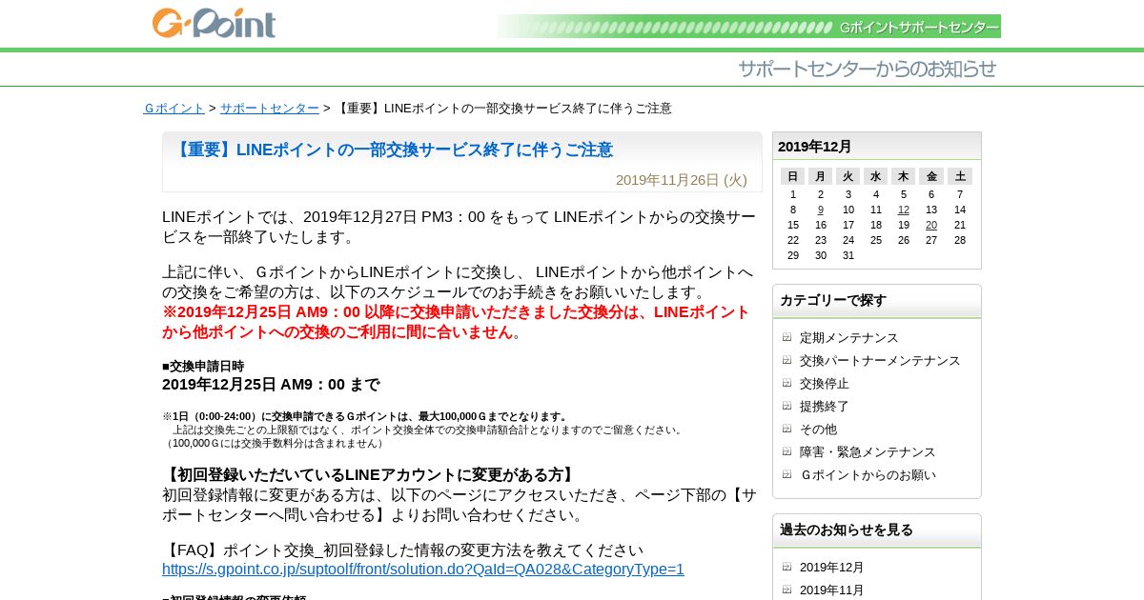The width and height of the screenshot is (1144, 600).
Task: Open サポートセンター breadcrumb link
Action: pyautogui.click(x=270, y=109)
